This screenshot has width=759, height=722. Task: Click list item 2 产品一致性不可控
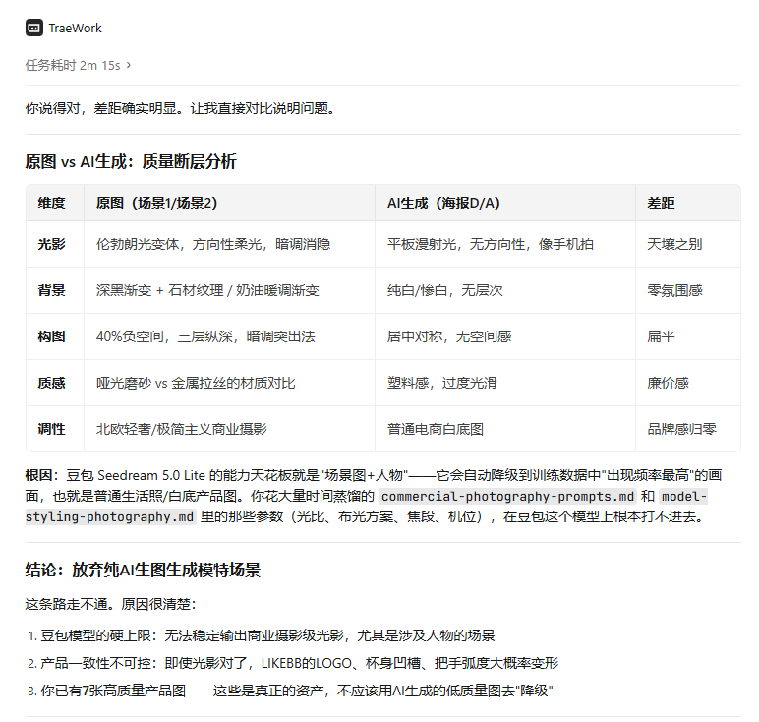click(x=299, y=663)
